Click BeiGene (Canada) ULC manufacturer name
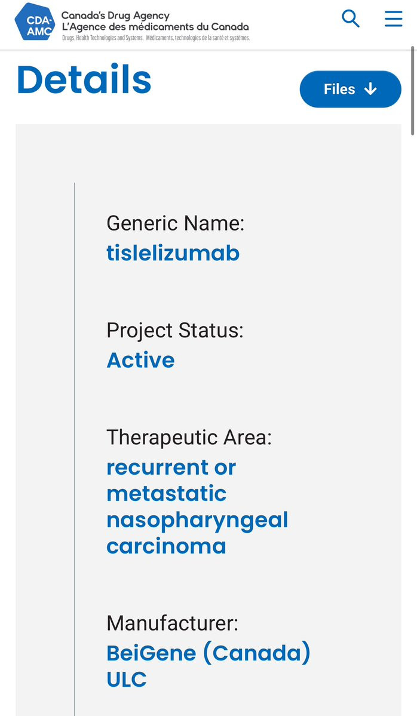 point(208,666)
